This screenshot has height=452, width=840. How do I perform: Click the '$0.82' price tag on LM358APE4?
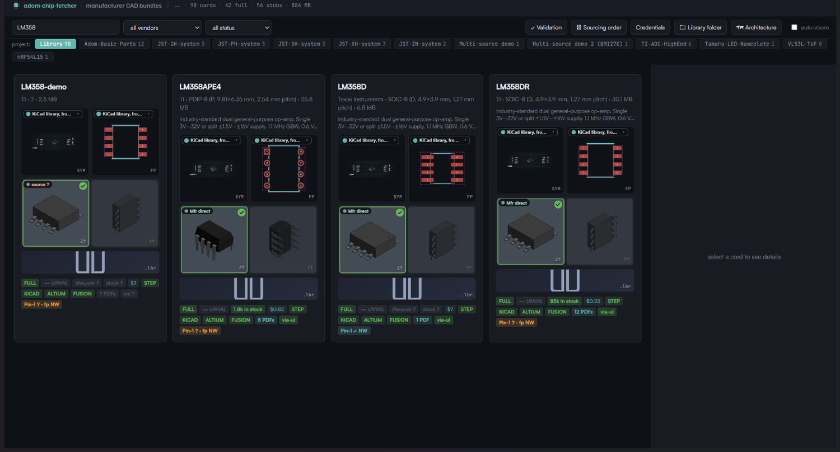click(x=277, y=309)
